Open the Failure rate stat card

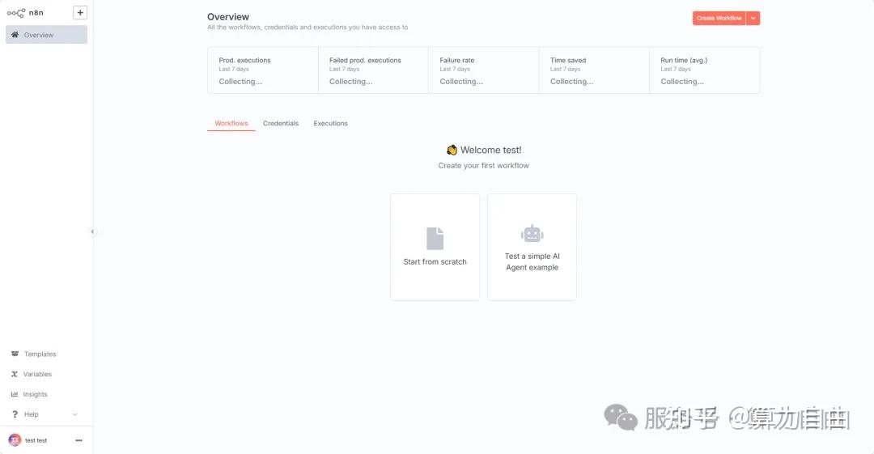click(x=483, y=70)
